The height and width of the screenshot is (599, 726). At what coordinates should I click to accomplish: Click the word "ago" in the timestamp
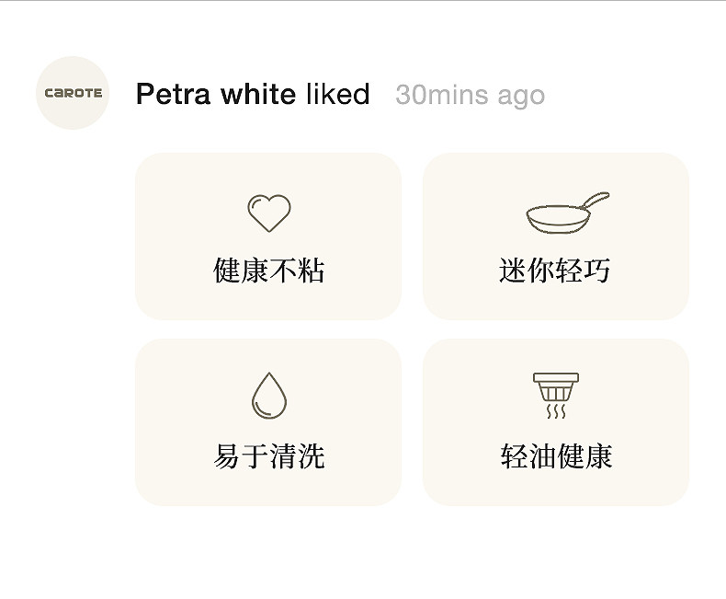pyautogui.click(x=520, y=96)
